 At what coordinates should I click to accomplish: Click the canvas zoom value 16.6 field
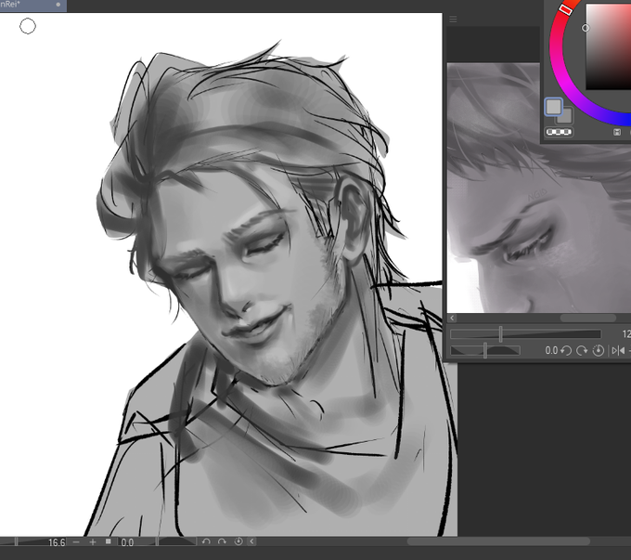pyautogui.click(x=57, y=542)
